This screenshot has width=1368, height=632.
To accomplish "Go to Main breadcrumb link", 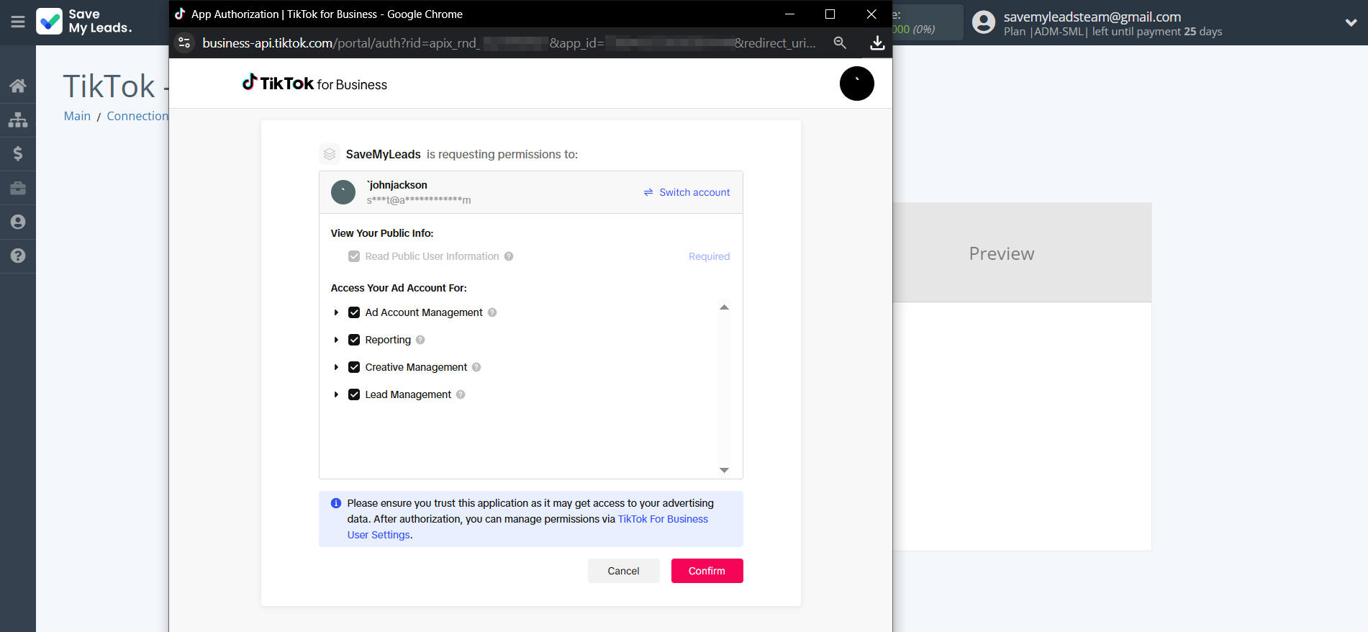I will pos(77,116).
